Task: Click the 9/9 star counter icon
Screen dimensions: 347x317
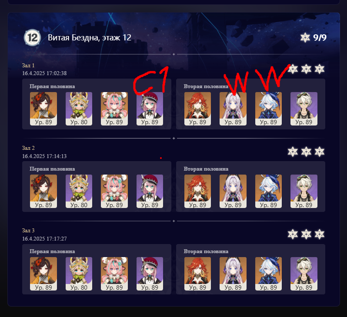Action: point(305,38)
